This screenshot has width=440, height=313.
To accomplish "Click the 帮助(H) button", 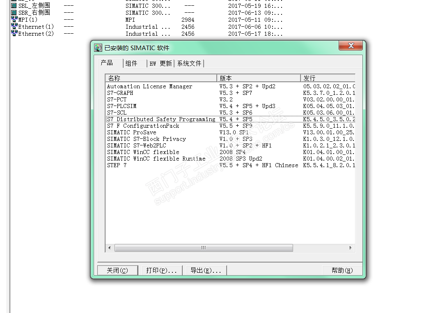I will pos(342,270).
